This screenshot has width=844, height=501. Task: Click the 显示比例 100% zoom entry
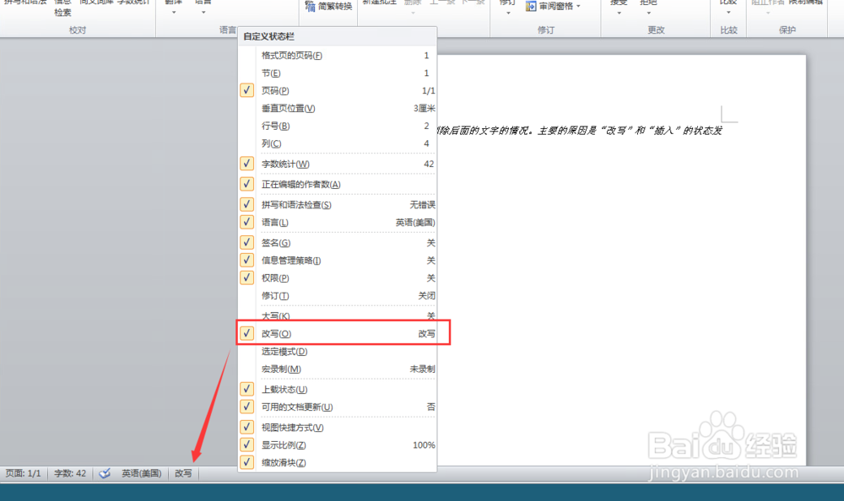(287, 444)
